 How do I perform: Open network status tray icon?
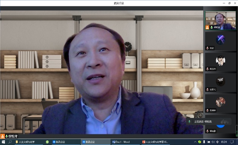tap(208, 142)
